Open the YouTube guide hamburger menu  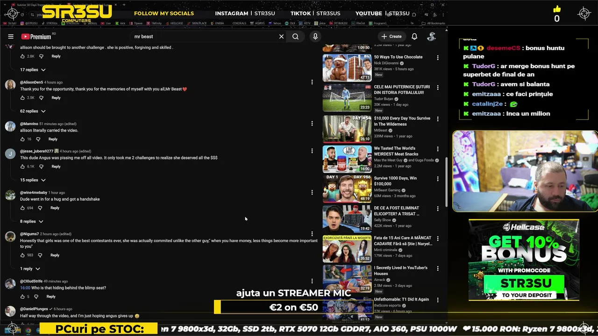[x=11, y=36]
